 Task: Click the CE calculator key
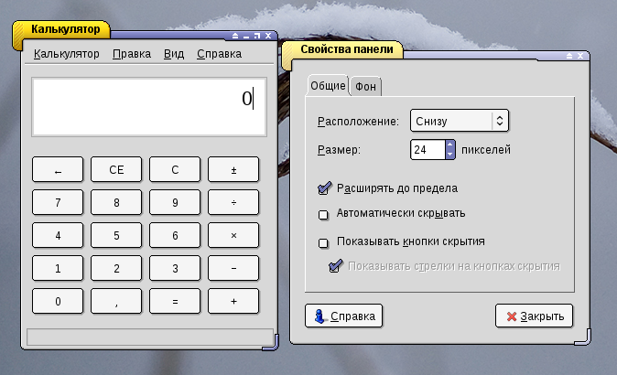point(116,169)
